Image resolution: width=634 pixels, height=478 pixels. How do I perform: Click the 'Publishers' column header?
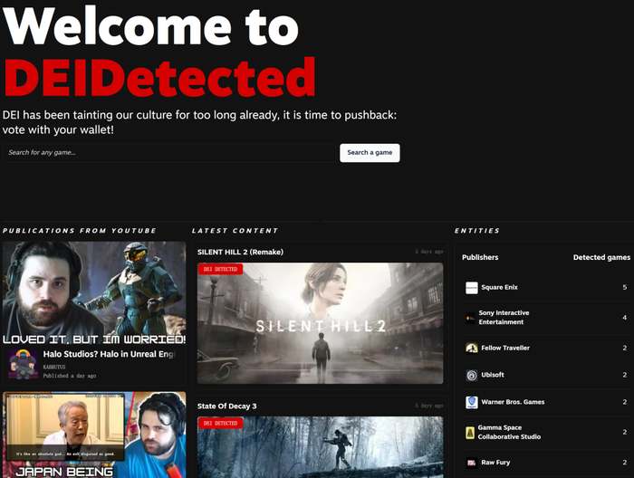pyautogui.click(x=480, y=257)
